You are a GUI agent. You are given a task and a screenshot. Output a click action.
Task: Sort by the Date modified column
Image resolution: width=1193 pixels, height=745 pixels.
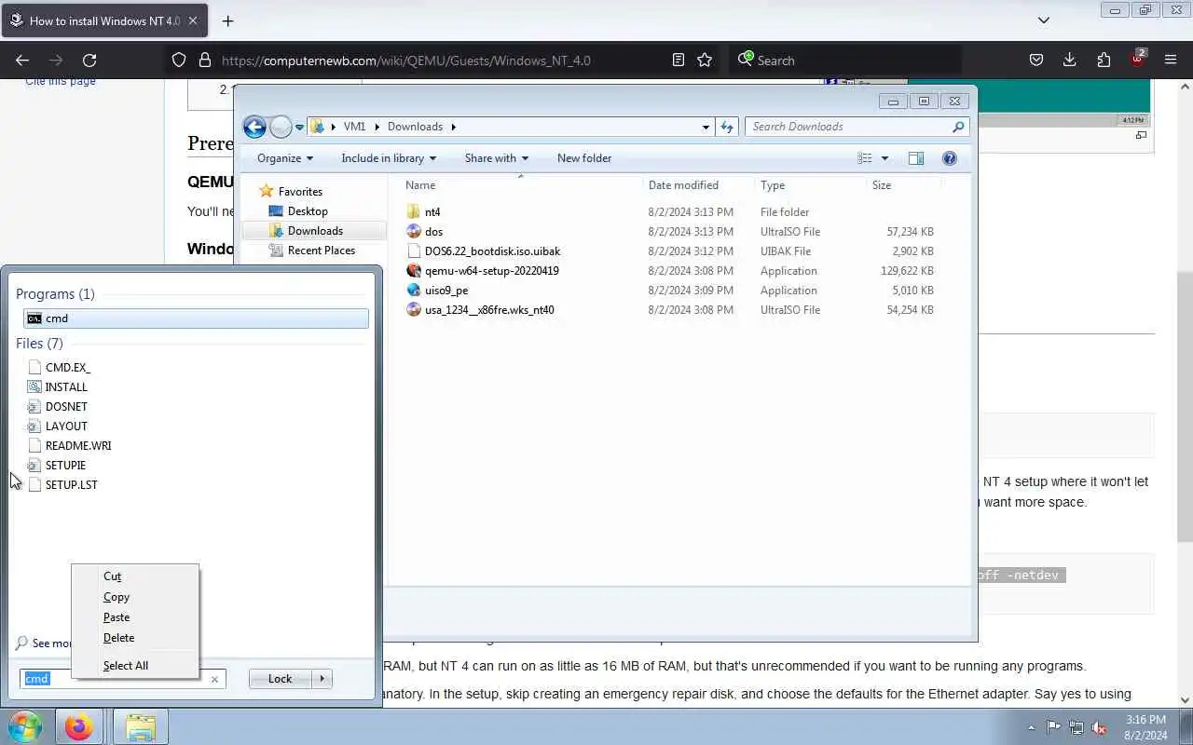point(699,185)
